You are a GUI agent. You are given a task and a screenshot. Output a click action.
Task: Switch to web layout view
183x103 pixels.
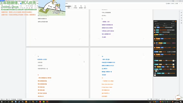[157, 99]
